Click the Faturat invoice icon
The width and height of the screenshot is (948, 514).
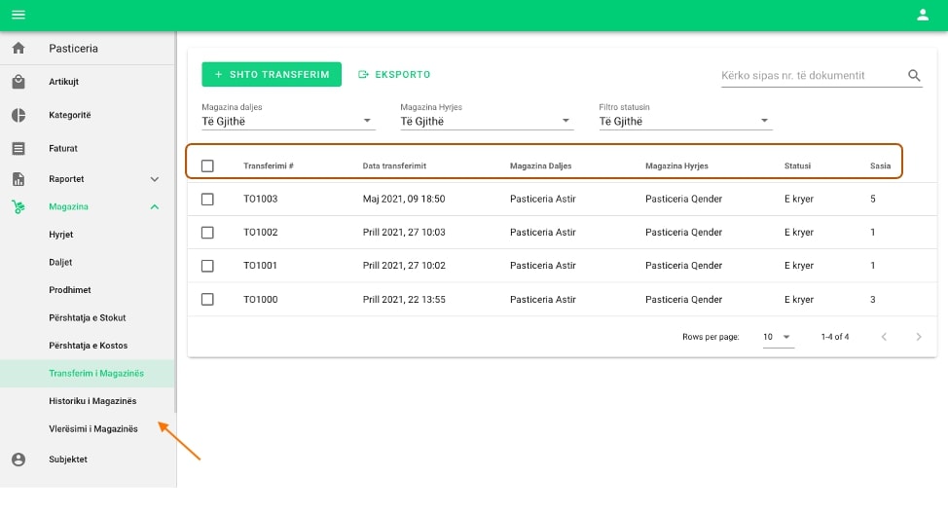click(18, 149)
